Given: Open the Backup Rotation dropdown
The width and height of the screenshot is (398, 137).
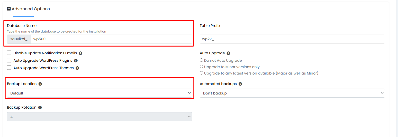Looking at the screenshot, I should (x=99, y=117).
